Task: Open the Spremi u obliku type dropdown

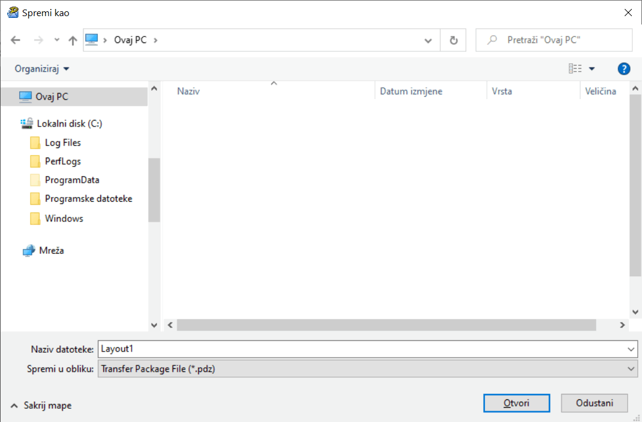Action: pos(368,369)
